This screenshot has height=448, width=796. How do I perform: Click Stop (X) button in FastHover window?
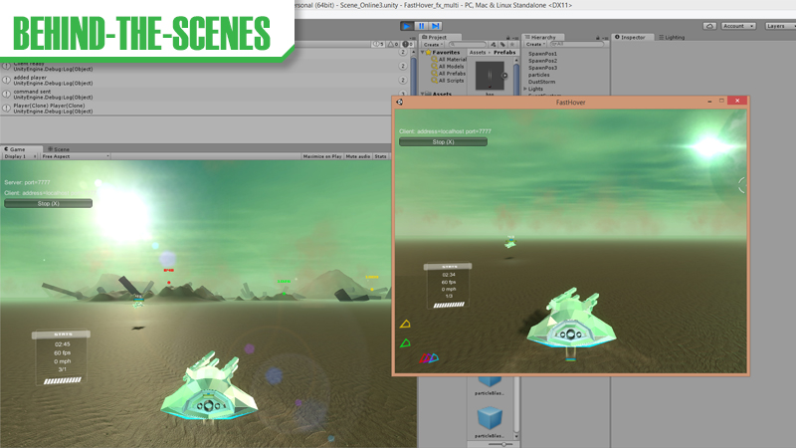tap(443, 142)
